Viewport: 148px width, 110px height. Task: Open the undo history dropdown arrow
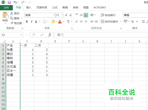click(18, 2)
